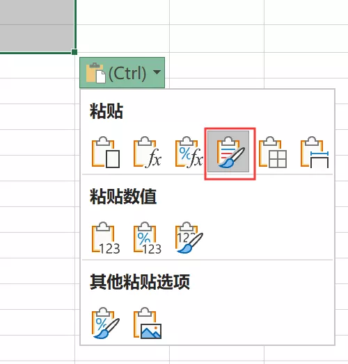Choose Paste Formulas option
The image size is (348, 364).
pyautogui.click(x=148, y=152)
